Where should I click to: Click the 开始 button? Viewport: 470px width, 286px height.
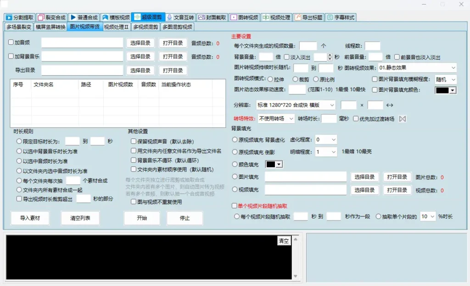(x=142, y=218)
